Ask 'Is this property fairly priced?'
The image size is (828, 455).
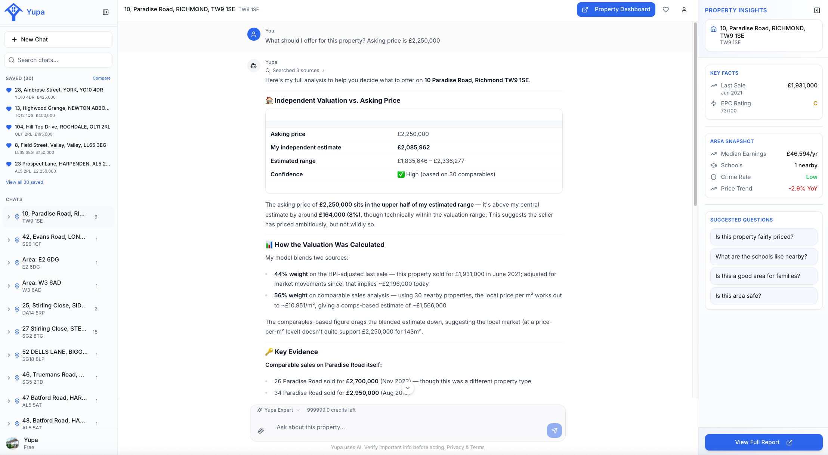[764, 237]
